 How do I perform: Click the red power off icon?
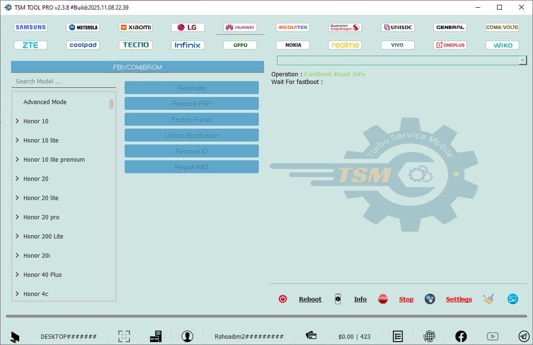283,298
